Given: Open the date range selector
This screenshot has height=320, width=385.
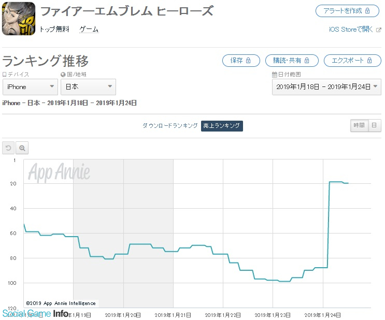Looking at the screenshot, I should pos(326,87).
